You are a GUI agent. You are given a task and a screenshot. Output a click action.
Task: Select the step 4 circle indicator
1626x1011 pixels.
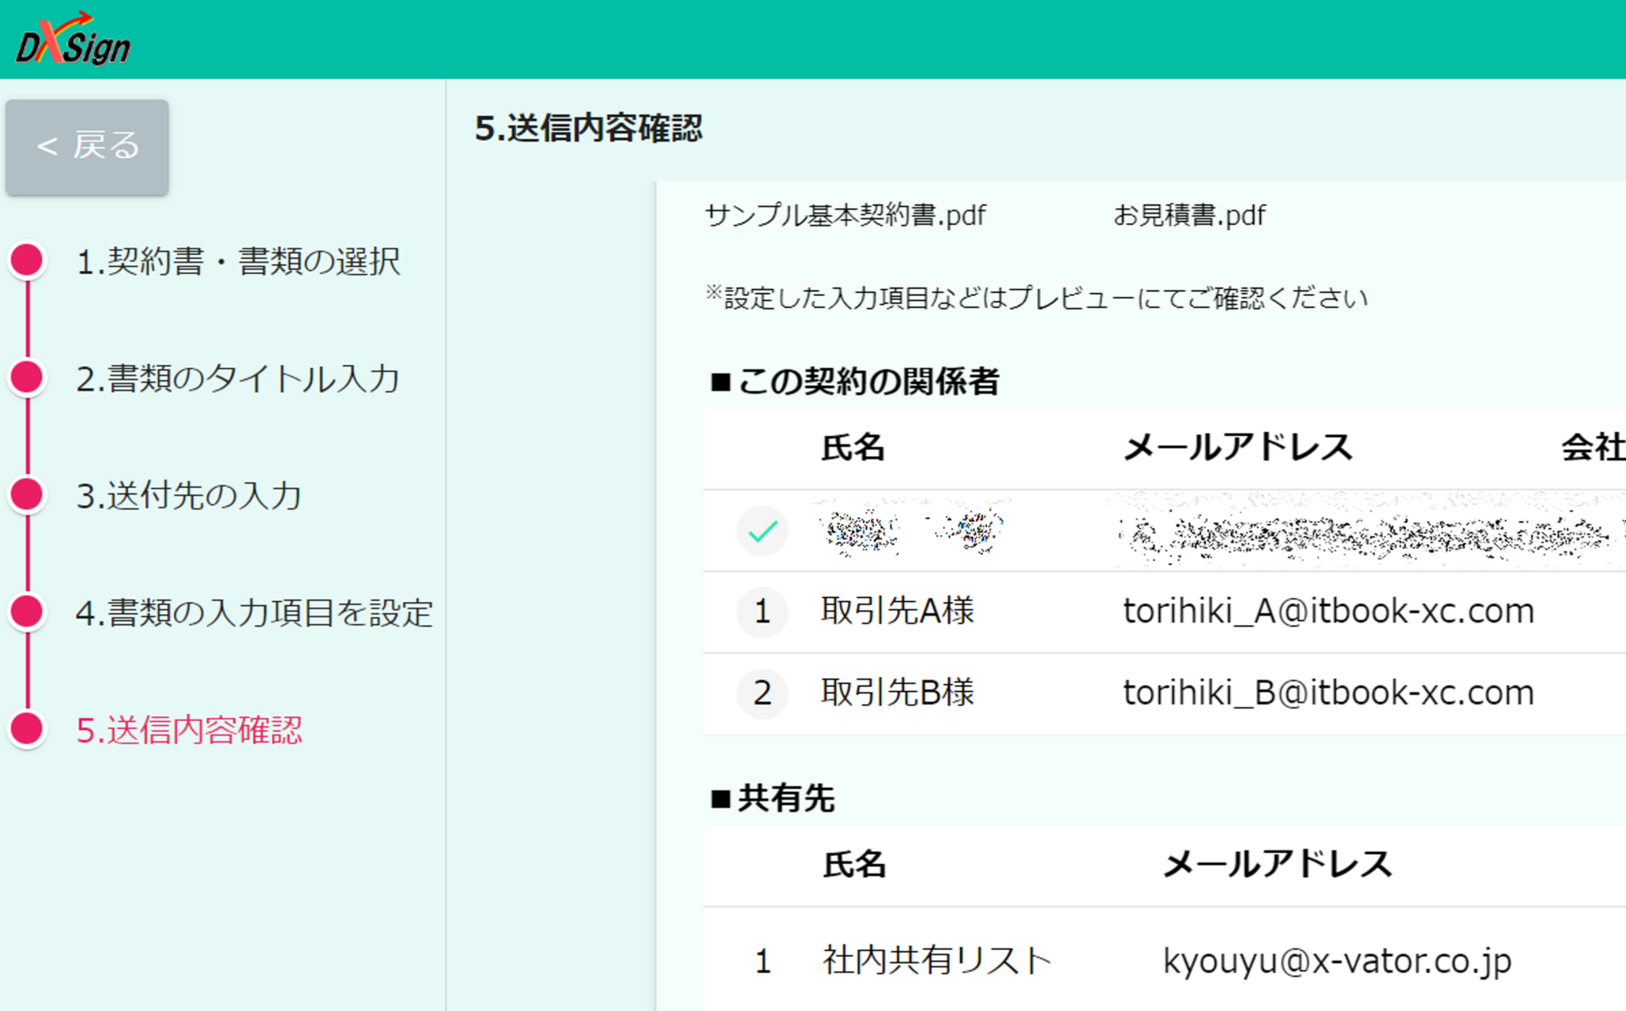pyautogui.click(x=27, y=612)
